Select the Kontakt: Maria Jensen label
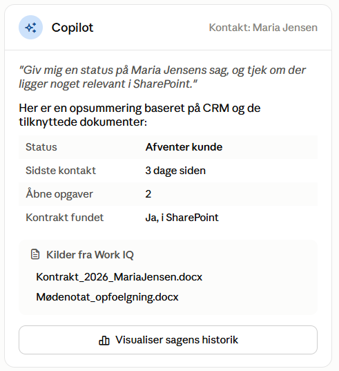Viewport: 339px width, 371px height. (x=263, y=28)
